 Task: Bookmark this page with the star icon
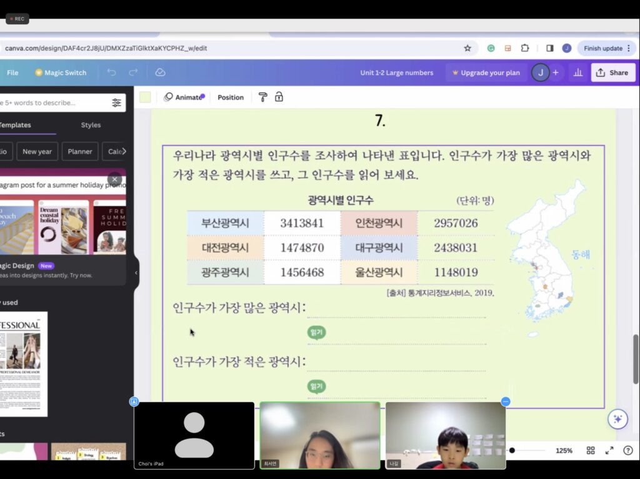point(467,48)
